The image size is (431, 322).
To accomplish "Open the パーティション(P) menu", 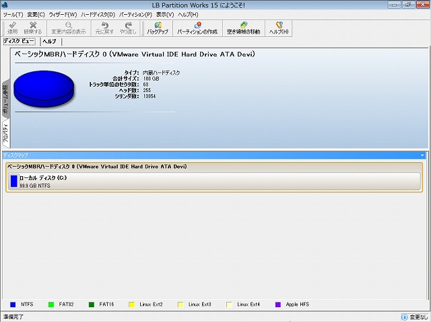I will tap(135, 15).
